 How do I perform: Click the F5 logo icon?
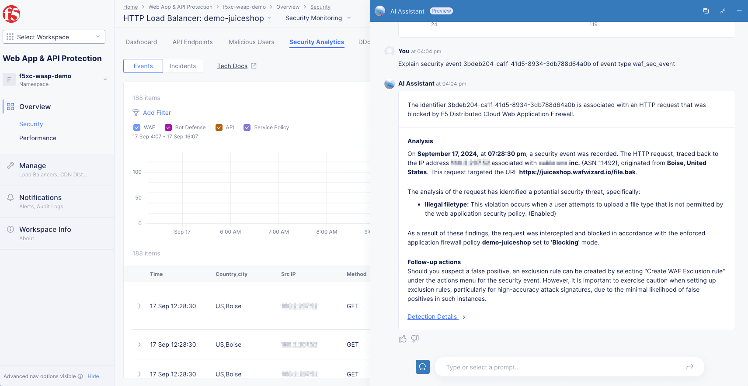[11, 14]
